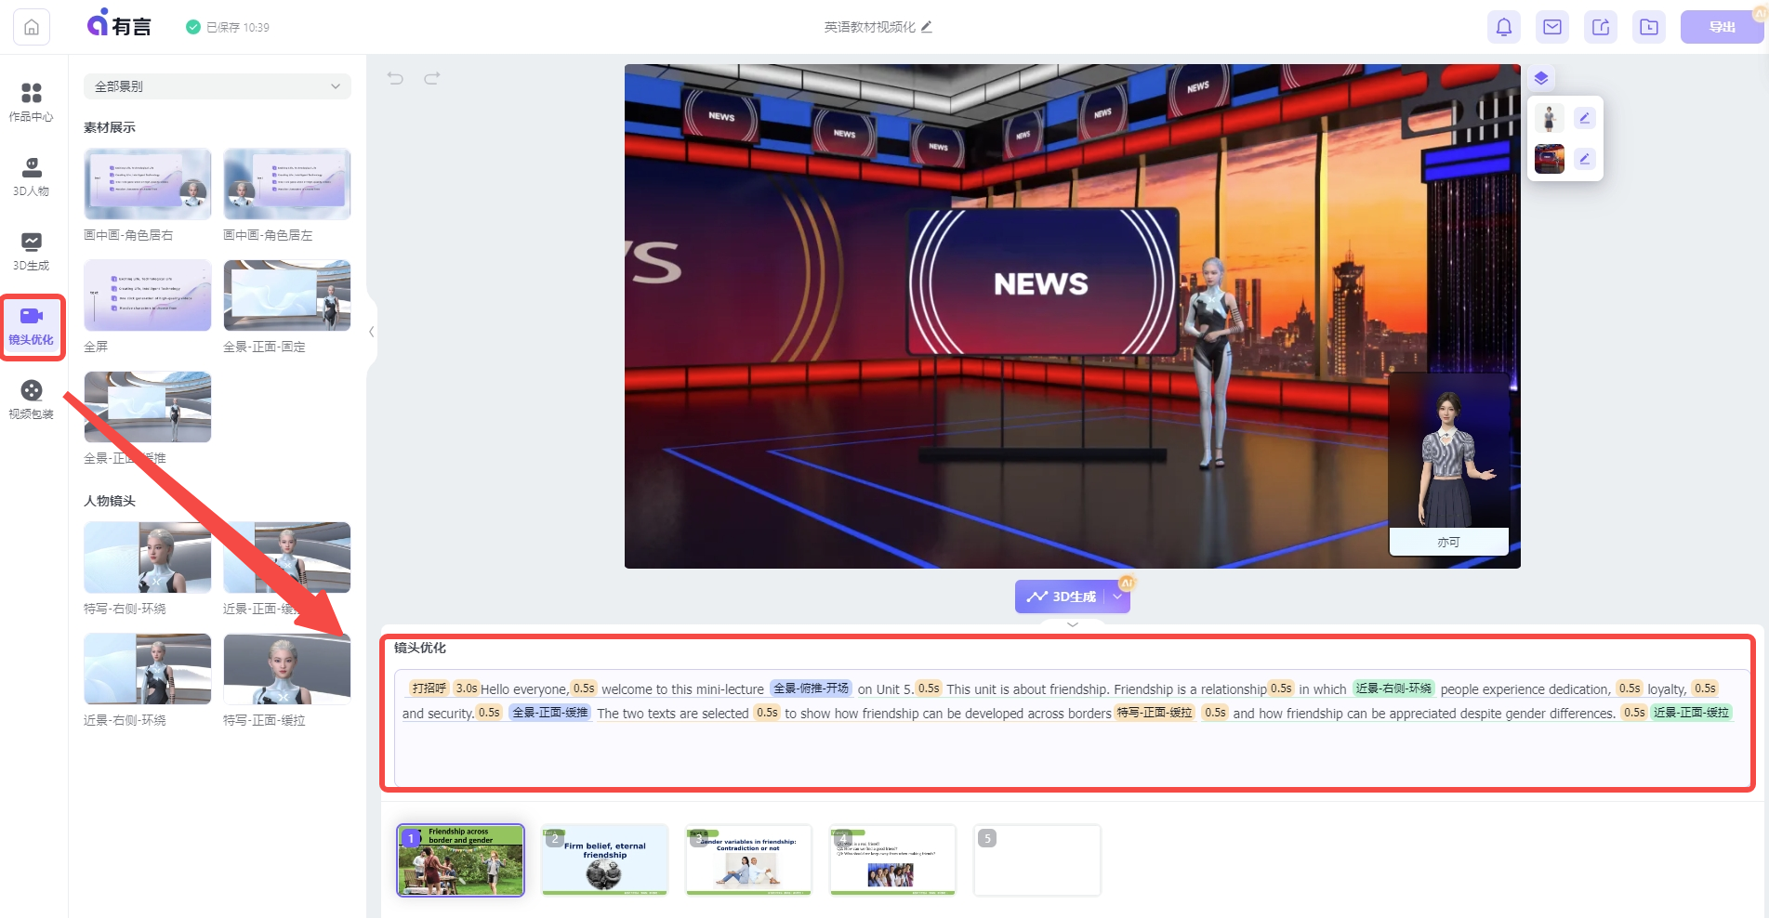Click the share icon in top bar
The height and width of the screenshot is (918, 1769).
click(1601, 27)
